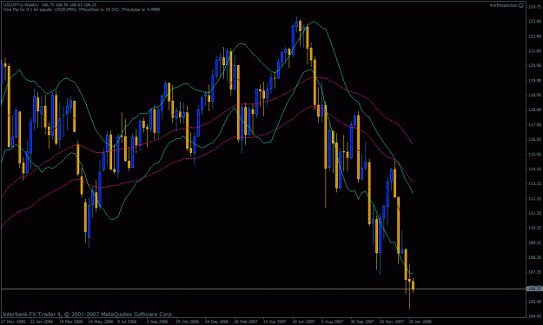Image resolution: width=543 pixels, height=325 pixels.
Task: Click the last weekly candlestick on the chart
Action: 413,285
